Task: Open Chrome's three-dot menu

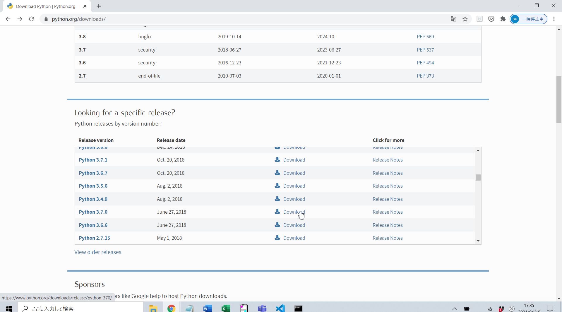Action: click(x=554, y=19)
